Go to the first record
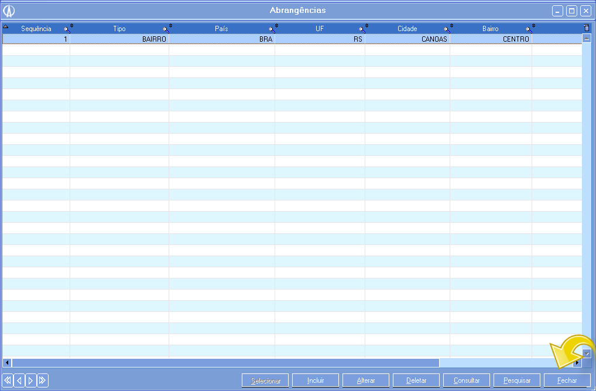Screen dimensions: 596x391 click(8, 380)
